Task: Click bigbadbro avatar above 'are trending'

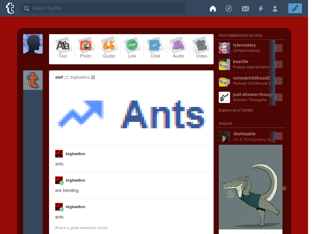Action: [x=59, y=180]
